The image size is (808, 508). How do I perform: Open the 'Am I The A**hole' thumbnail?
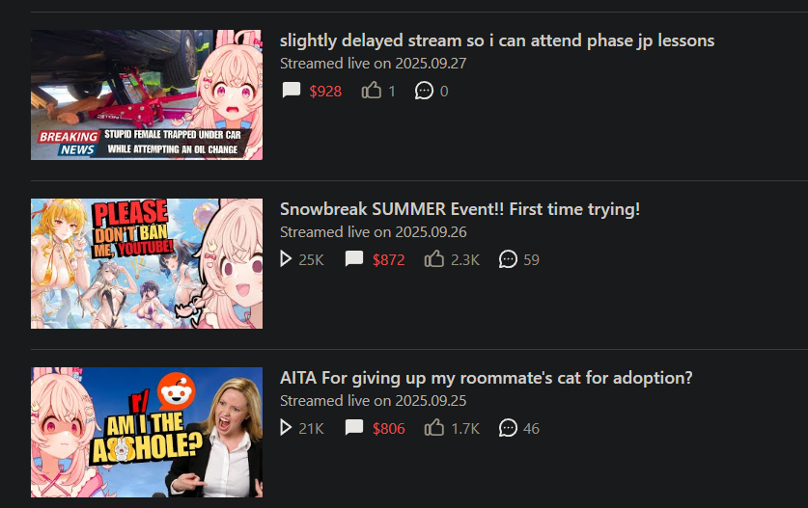[147, 433]
